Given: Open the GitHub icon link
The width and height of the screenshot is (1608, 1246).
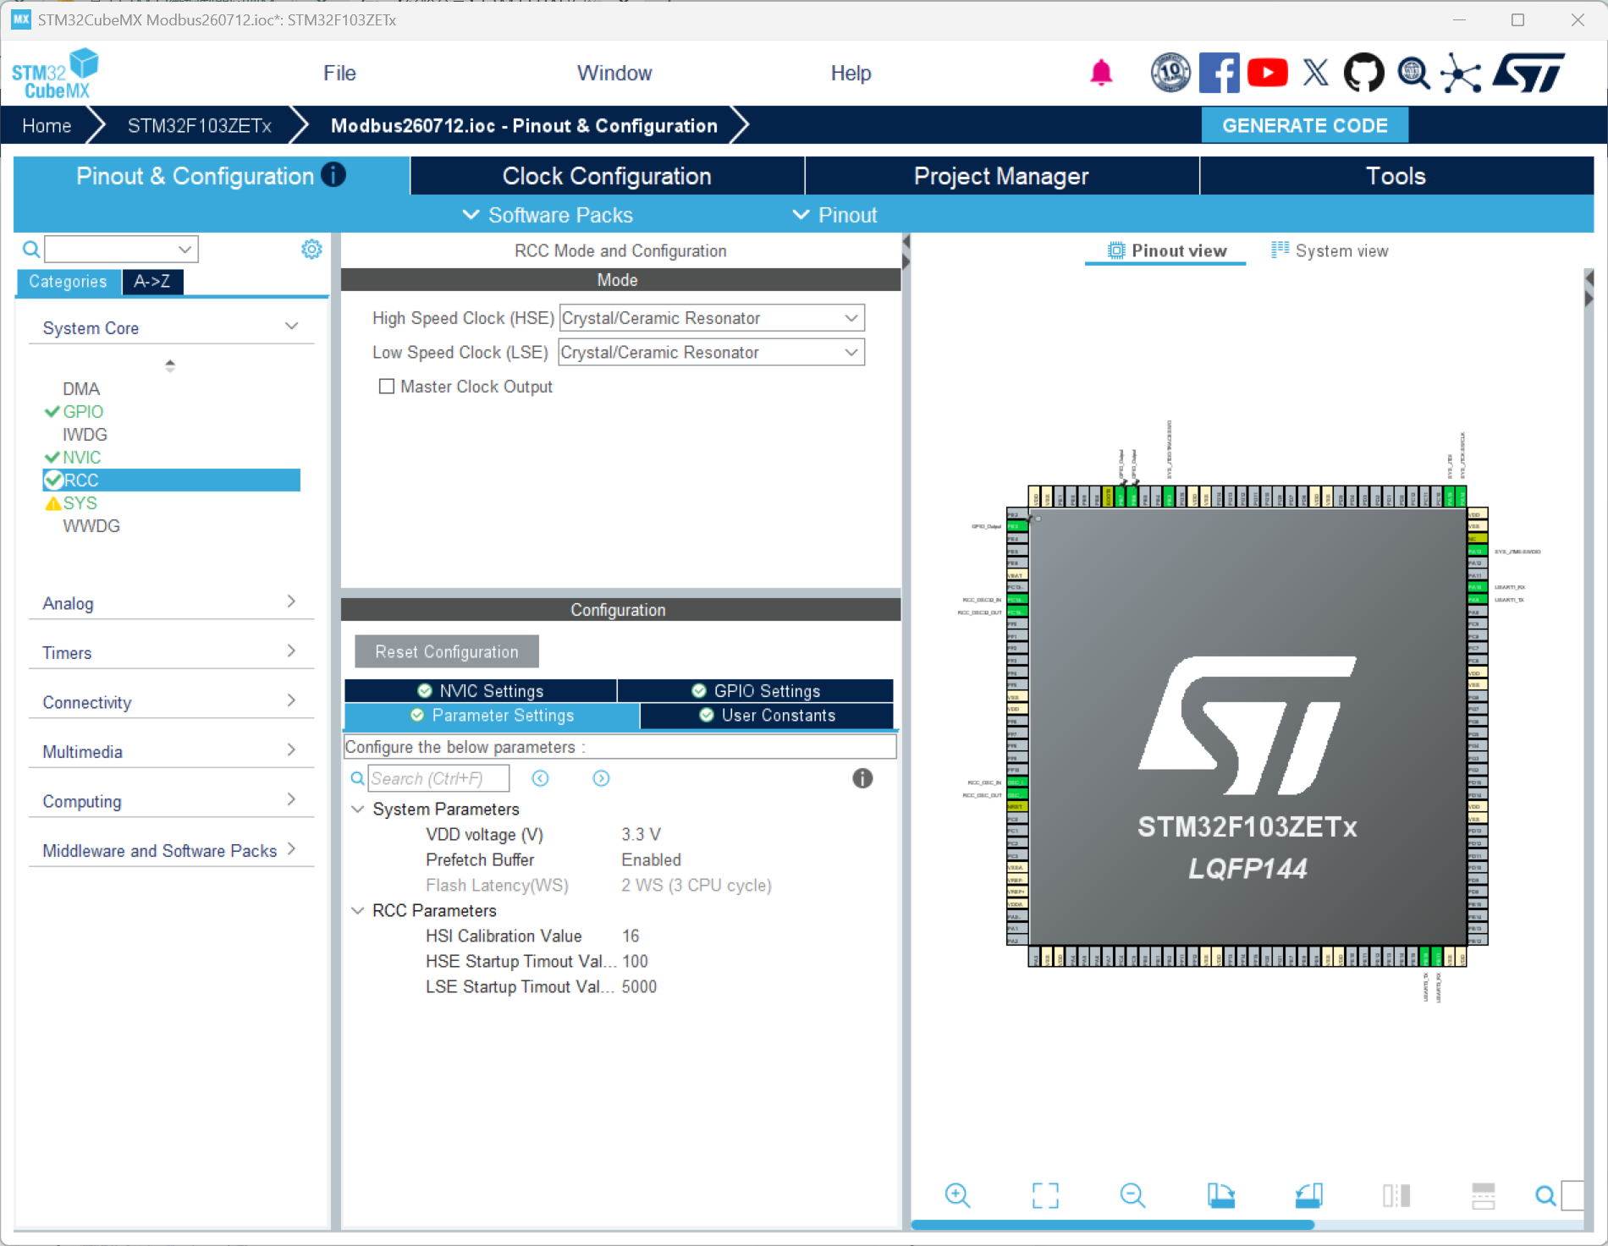Looking at the screenshot, I should click(x=1363, y=73).
